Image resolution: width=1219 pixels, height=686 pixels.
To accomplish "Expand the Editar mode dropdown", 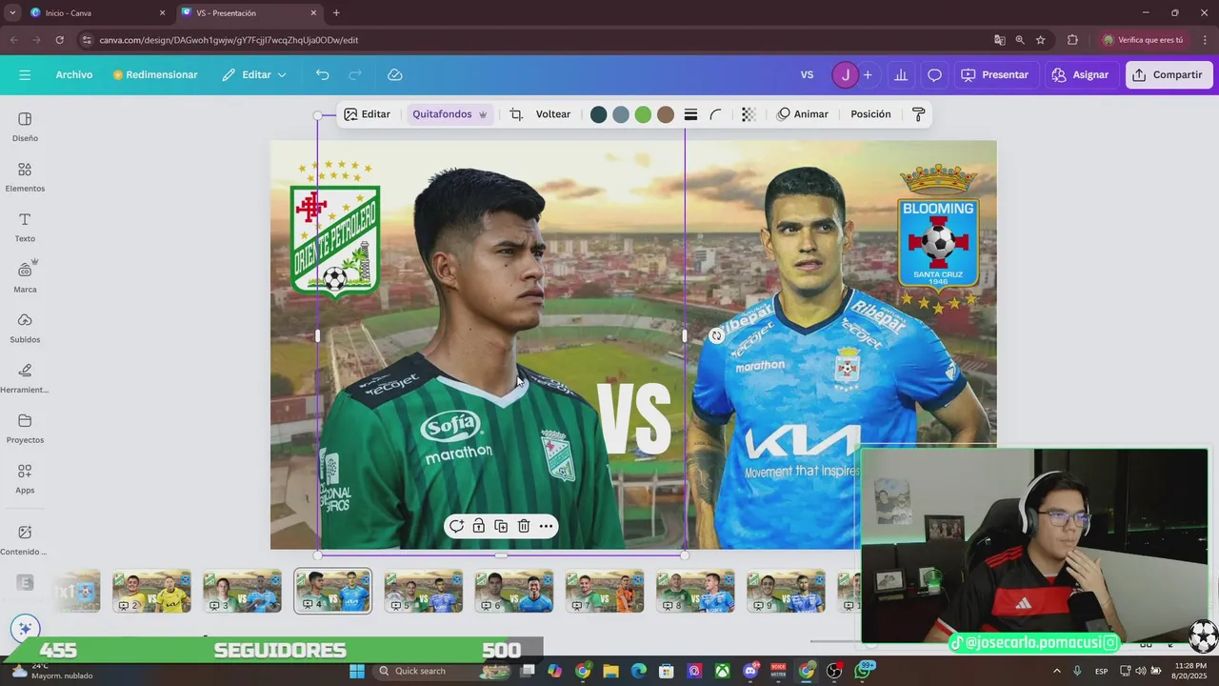I will click(x=254, y=74).
